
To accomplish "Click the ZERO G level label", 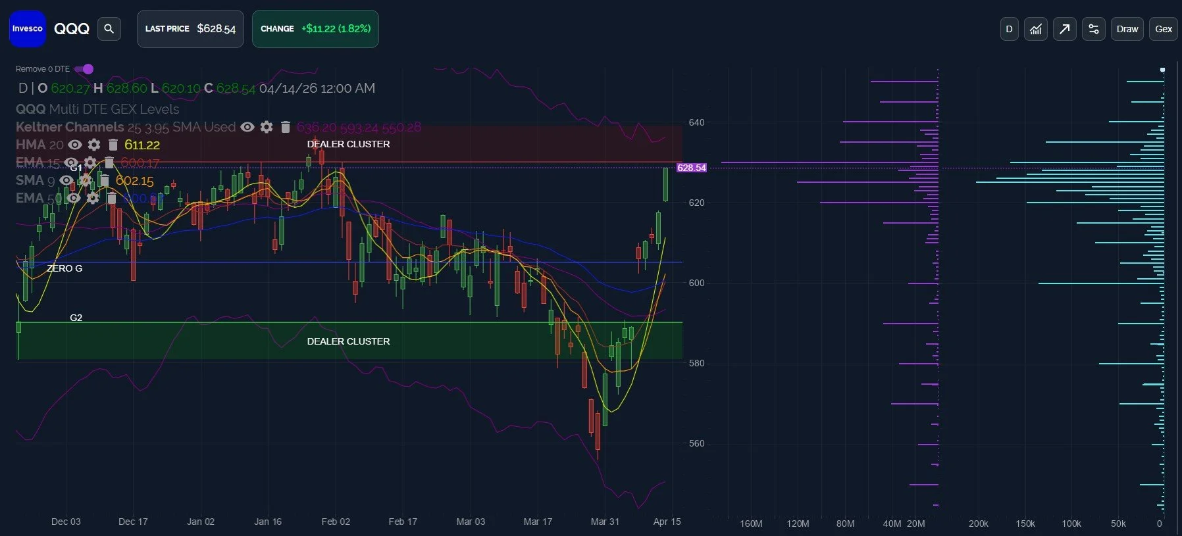I will [64, 268].
